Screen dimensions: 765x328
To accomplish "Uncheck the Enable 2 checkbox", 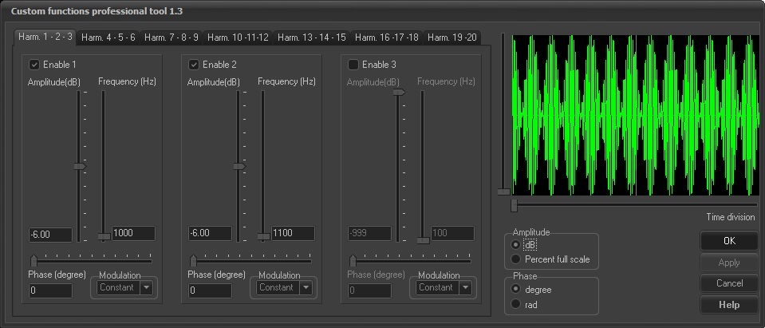I will coord(194,65).
